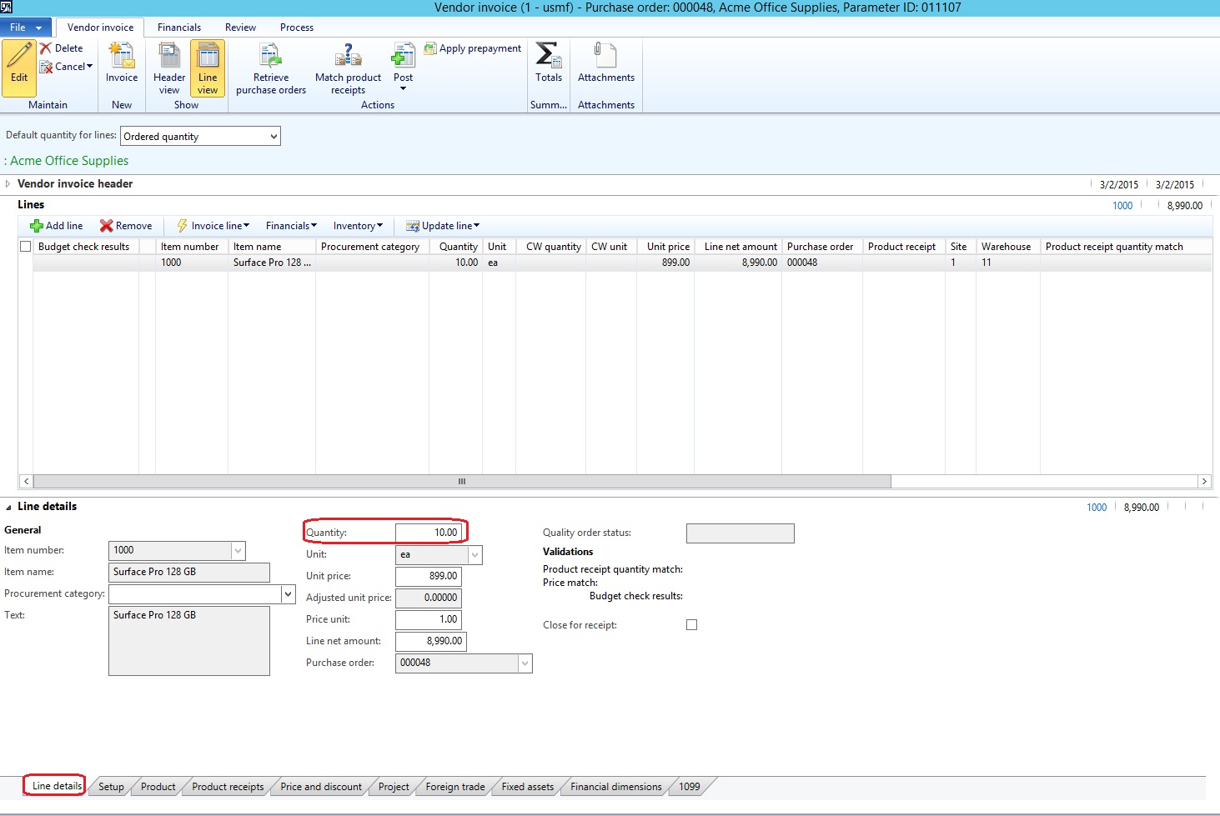This screenshot has height=816, width=1220.
Task: Click Add line button
Action: [57, 226]
